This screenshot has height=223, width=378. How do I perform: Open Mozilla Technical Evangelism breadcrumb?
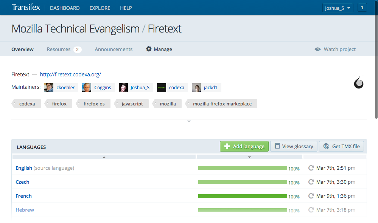tap(75, 29)
